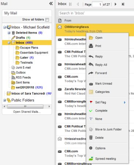Viewport: 134px width, 165px height.
Task: Click the Junk E-mail folder icon
Action: pyautogui.click(x=13, y=67)
